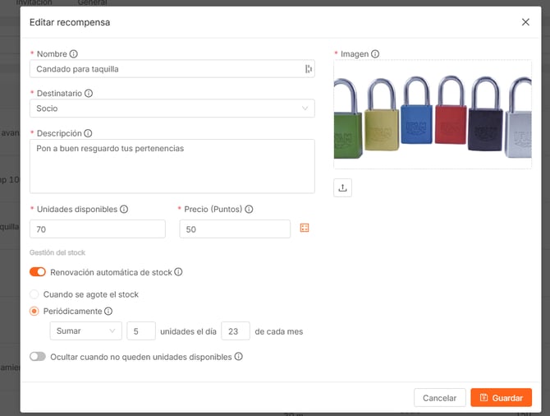Expand the Sumar operation dropdown

85,331
